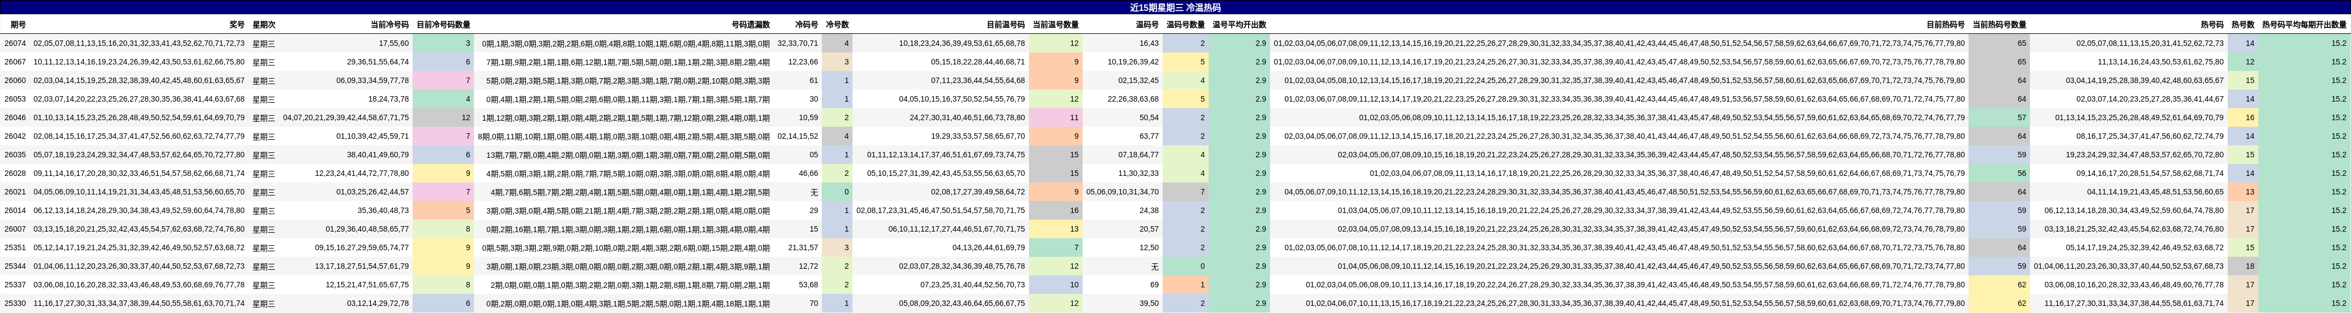2351x313 pixels.
Task: Click the 热号数 column header
Action: [x=2243, y=26]
